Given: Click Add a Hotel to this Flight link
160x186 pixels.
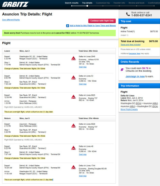Looking at the screenshot, I should [93, 26].
